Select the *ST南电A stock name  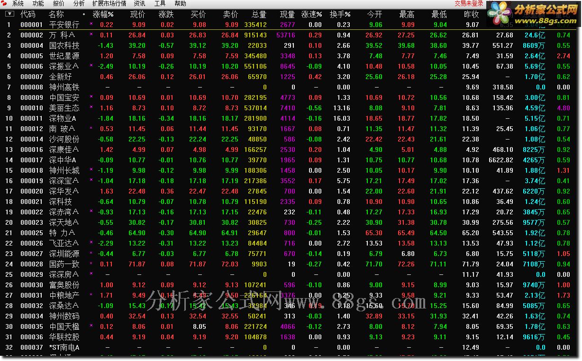pyautogui.click(x=64, y=347)
